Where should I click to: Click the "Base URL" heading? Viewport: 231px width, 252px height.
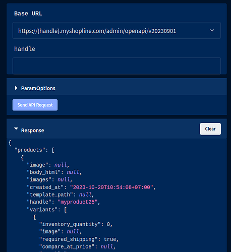tap(28, 14)
